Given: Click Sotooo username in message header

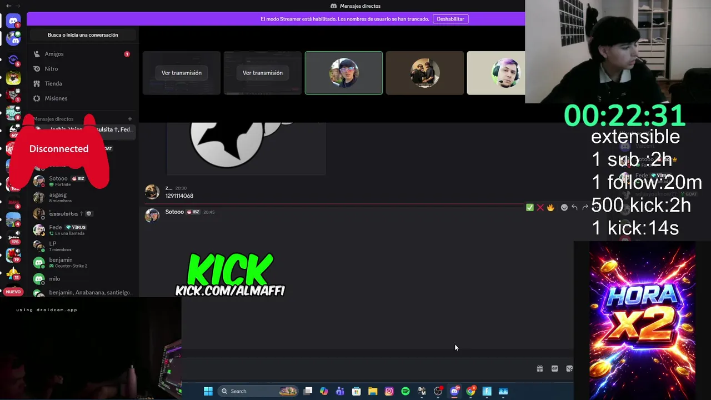Looking at the screenshot, I should click(x=174, y=212).
